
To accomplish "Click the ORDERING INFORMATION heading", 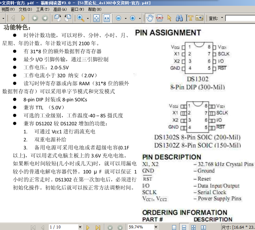I will tap(185, 213).
